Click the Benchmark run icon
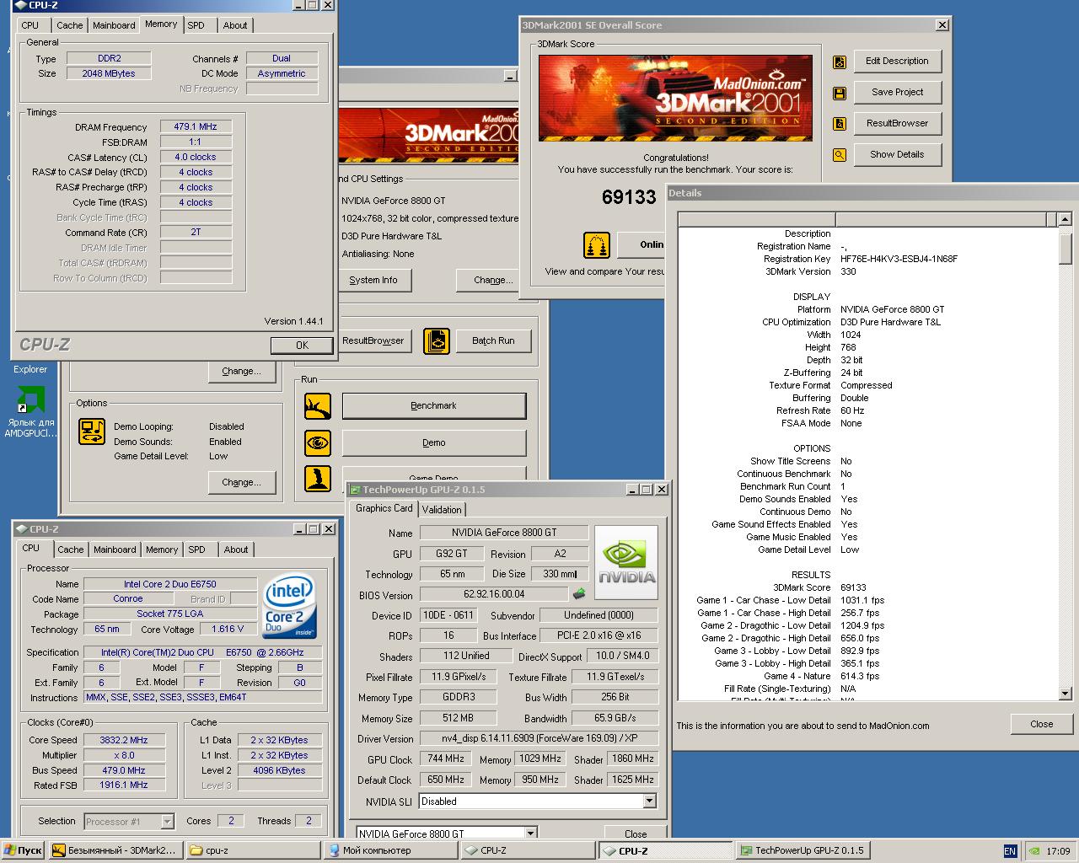 (x=318, y=406)
